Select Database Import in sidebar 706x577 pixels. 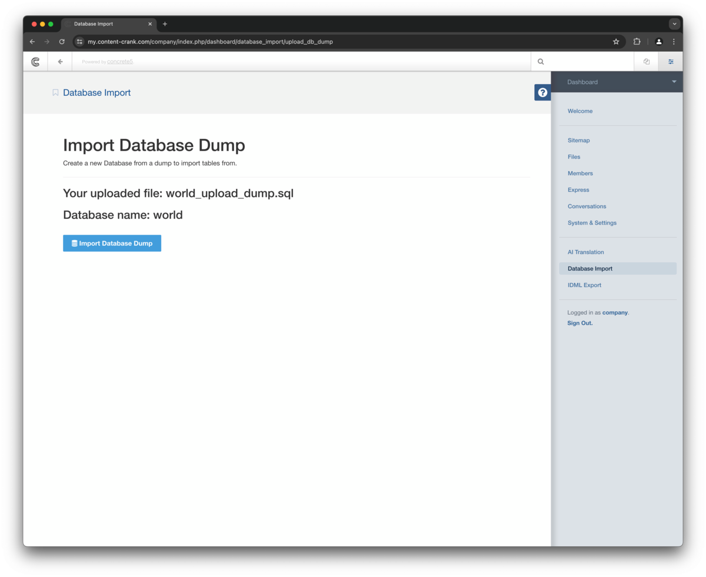tap(618, 269)
